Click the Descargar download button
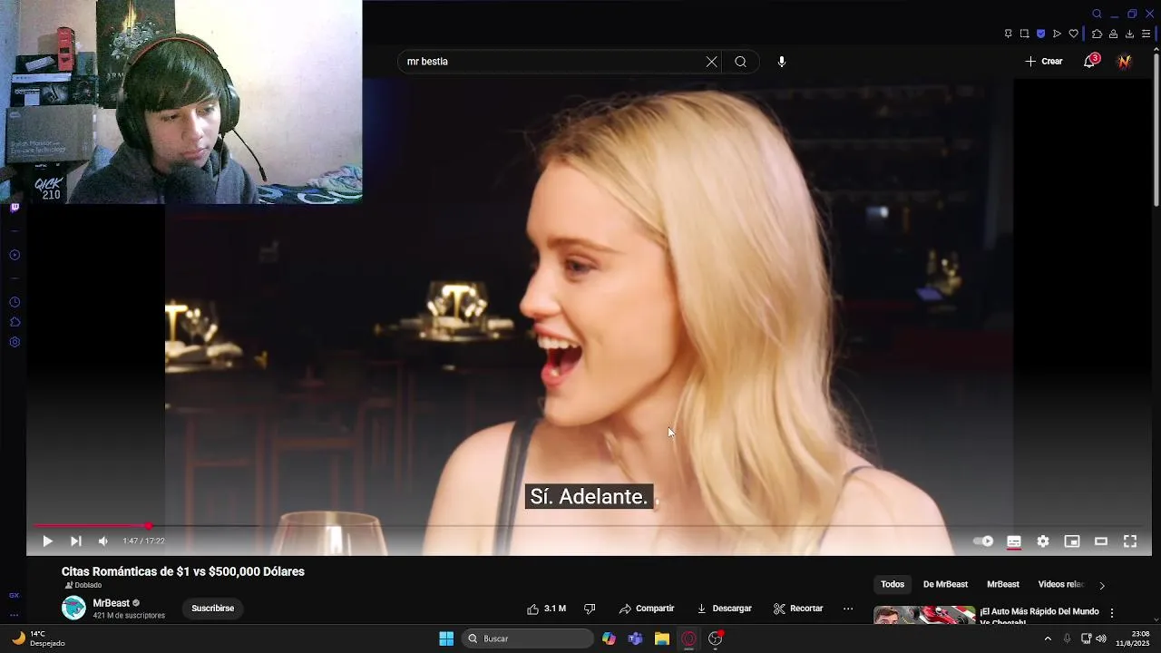 (x=724, y=609)
